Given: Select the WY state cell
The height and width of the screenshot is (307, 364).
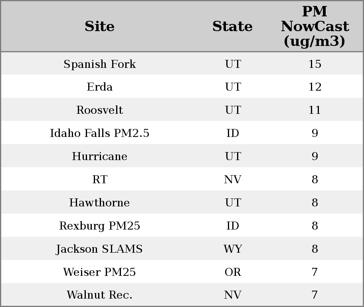Looking at the screenshot, I should pos(233,249).
